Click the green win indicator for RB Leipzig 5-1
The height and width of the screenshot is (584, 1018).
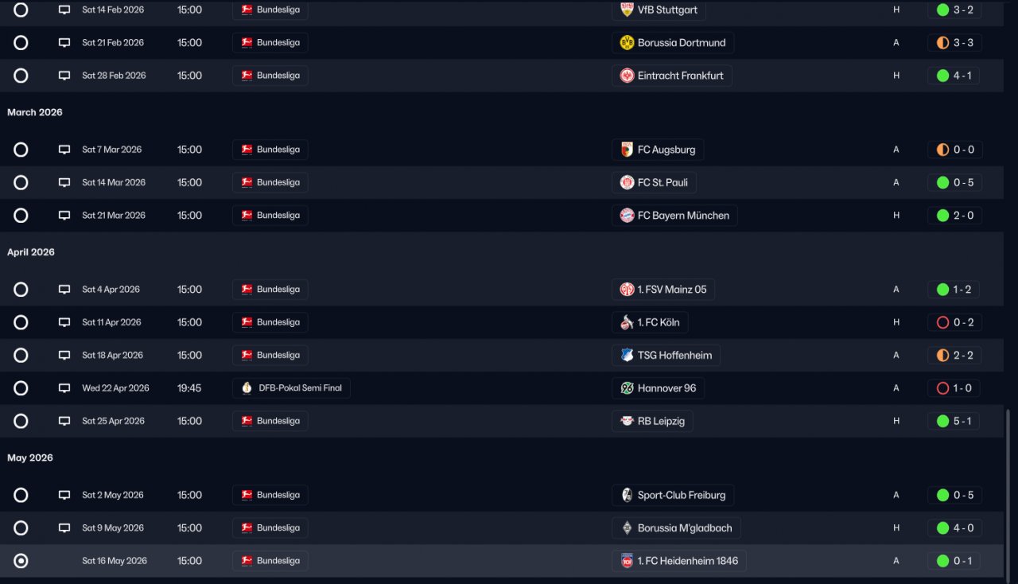(942, 421)
